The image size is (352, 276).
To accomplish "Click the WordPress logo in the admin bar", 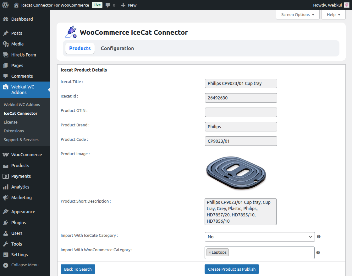I will [x=5, y=5].
